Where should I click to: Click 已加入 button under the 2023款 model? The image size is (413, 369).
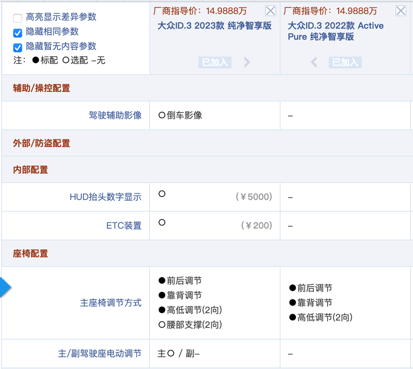pos(215,62)
